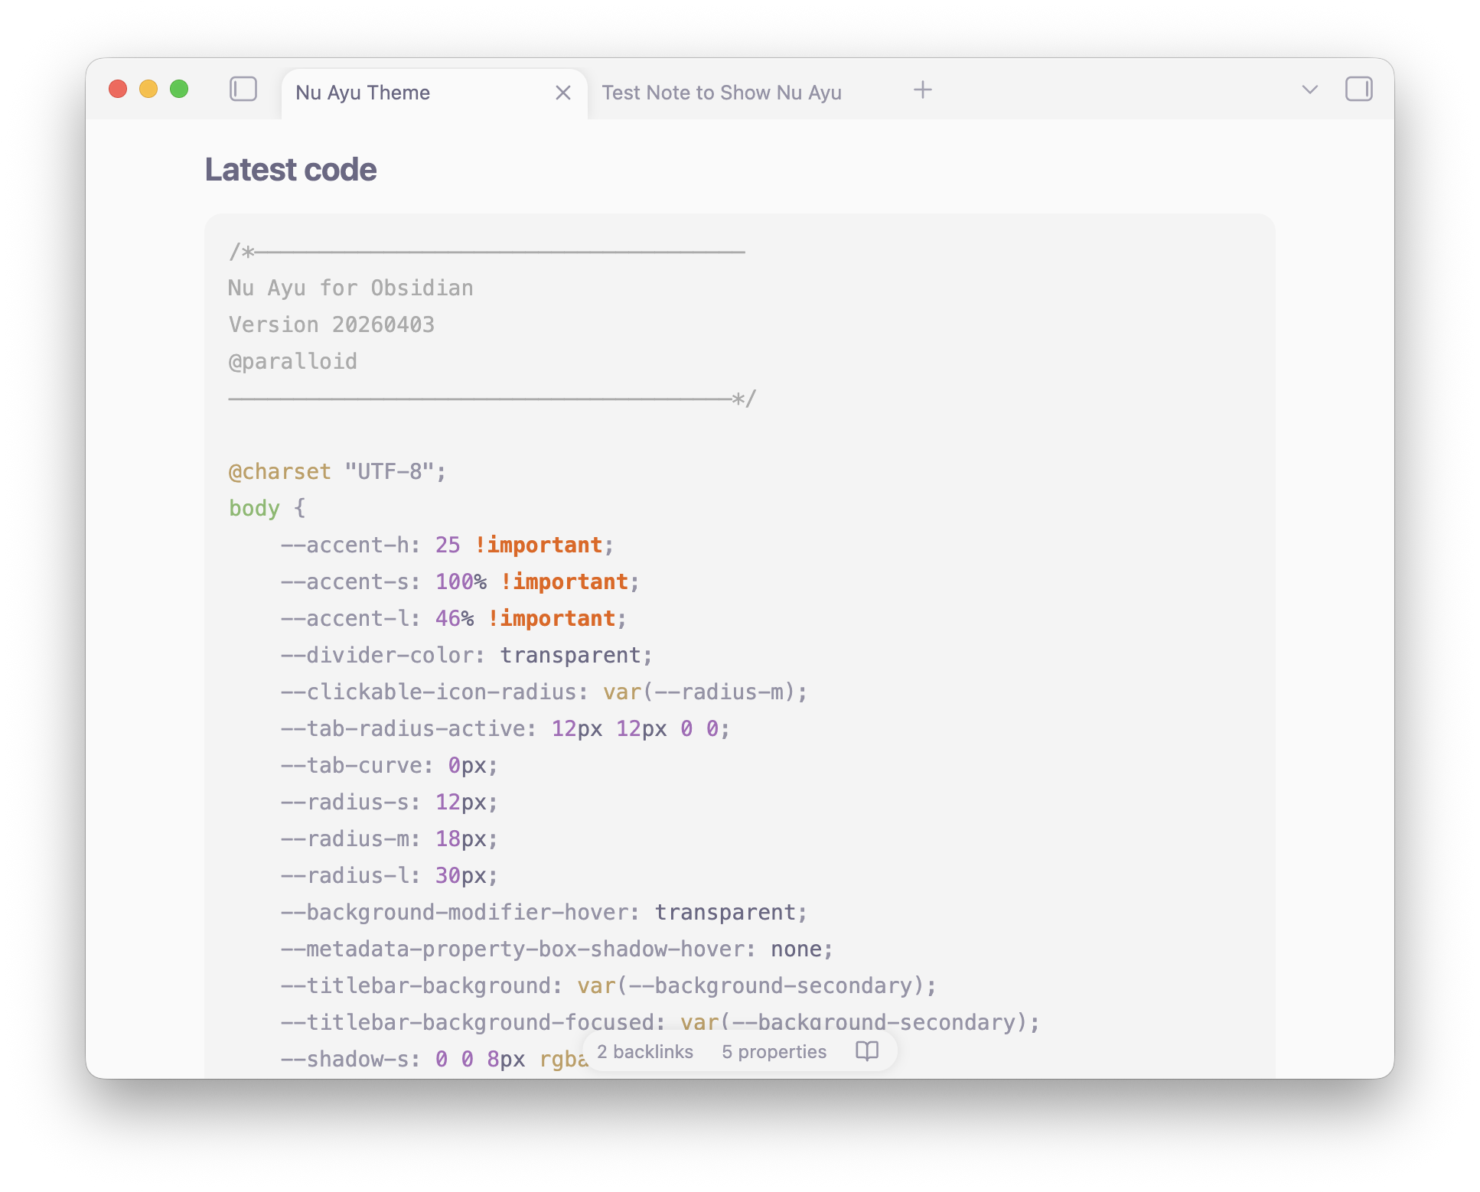Show the 2 backlinks
The height and width of the screenshot is (1192, 1480).
pos(645,1052)
